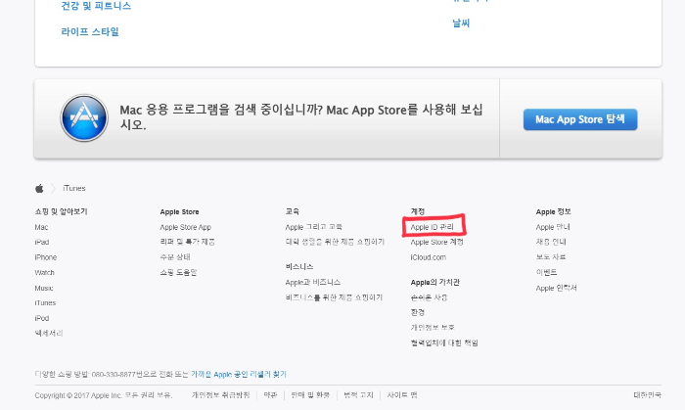This screenshot has width=685, height=410.
Task: Click the 'Copyright © 2017 Apple Inc.' text
Action: (78, 395)
